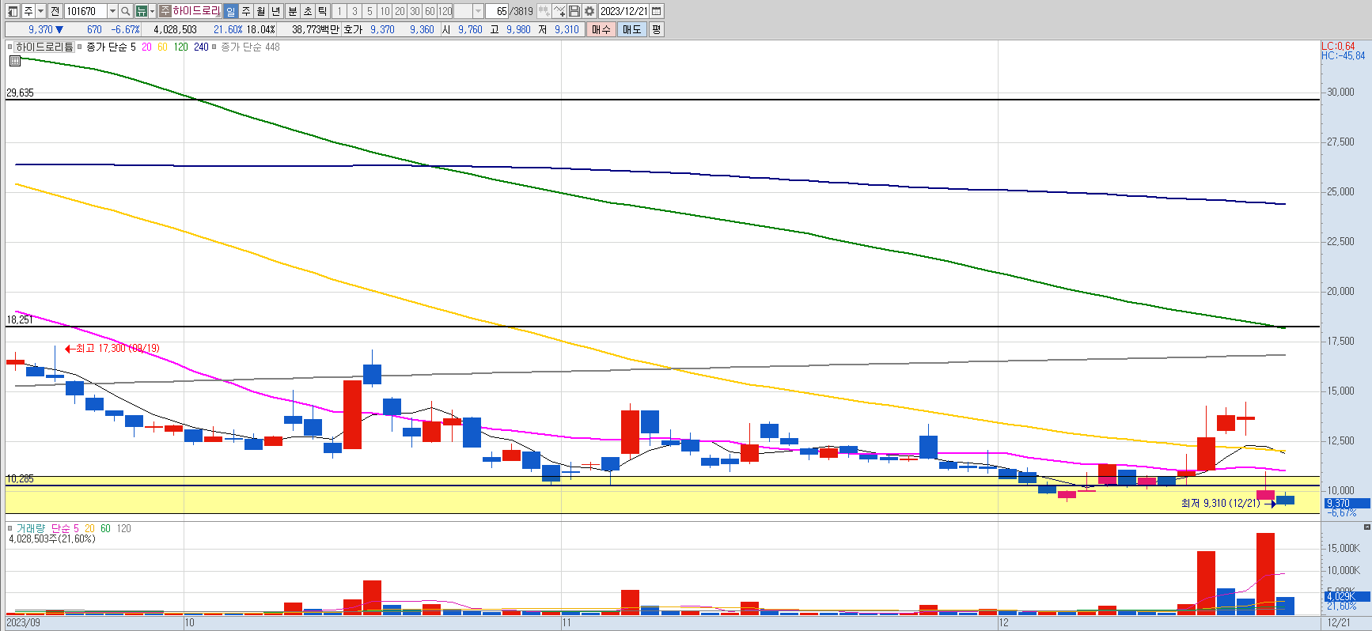Click the current price tag 9,370 on axis

pyautogui.click(x=1347, y=503)
